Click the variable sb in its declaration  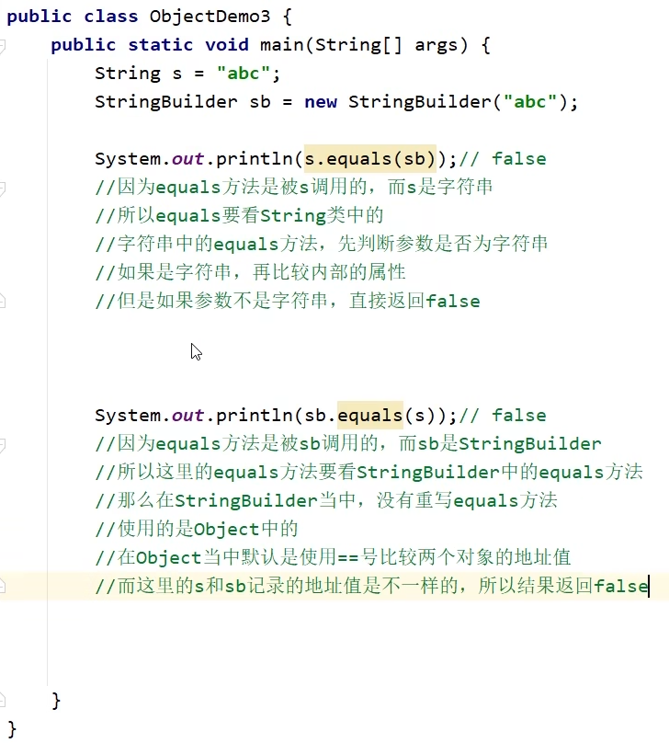pos(260,102)
